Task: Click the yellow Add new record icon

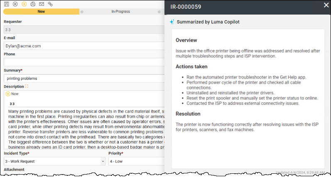Action: point(24,4)
